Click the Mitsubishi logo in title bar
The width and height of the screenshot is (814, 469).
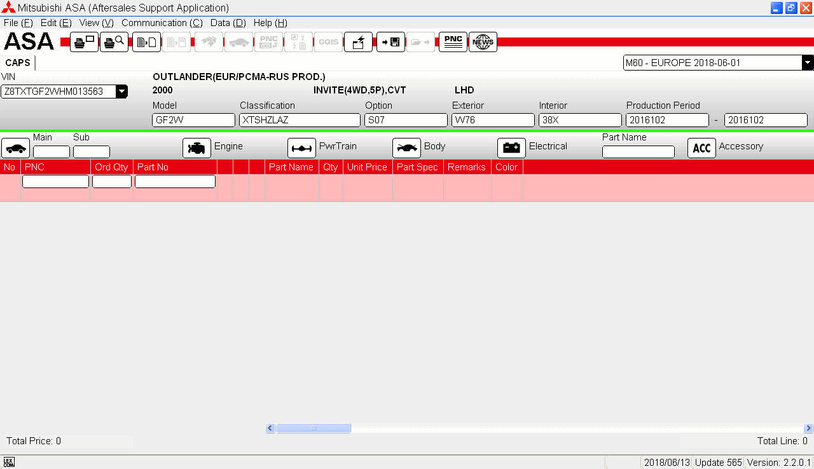point(8,8)
